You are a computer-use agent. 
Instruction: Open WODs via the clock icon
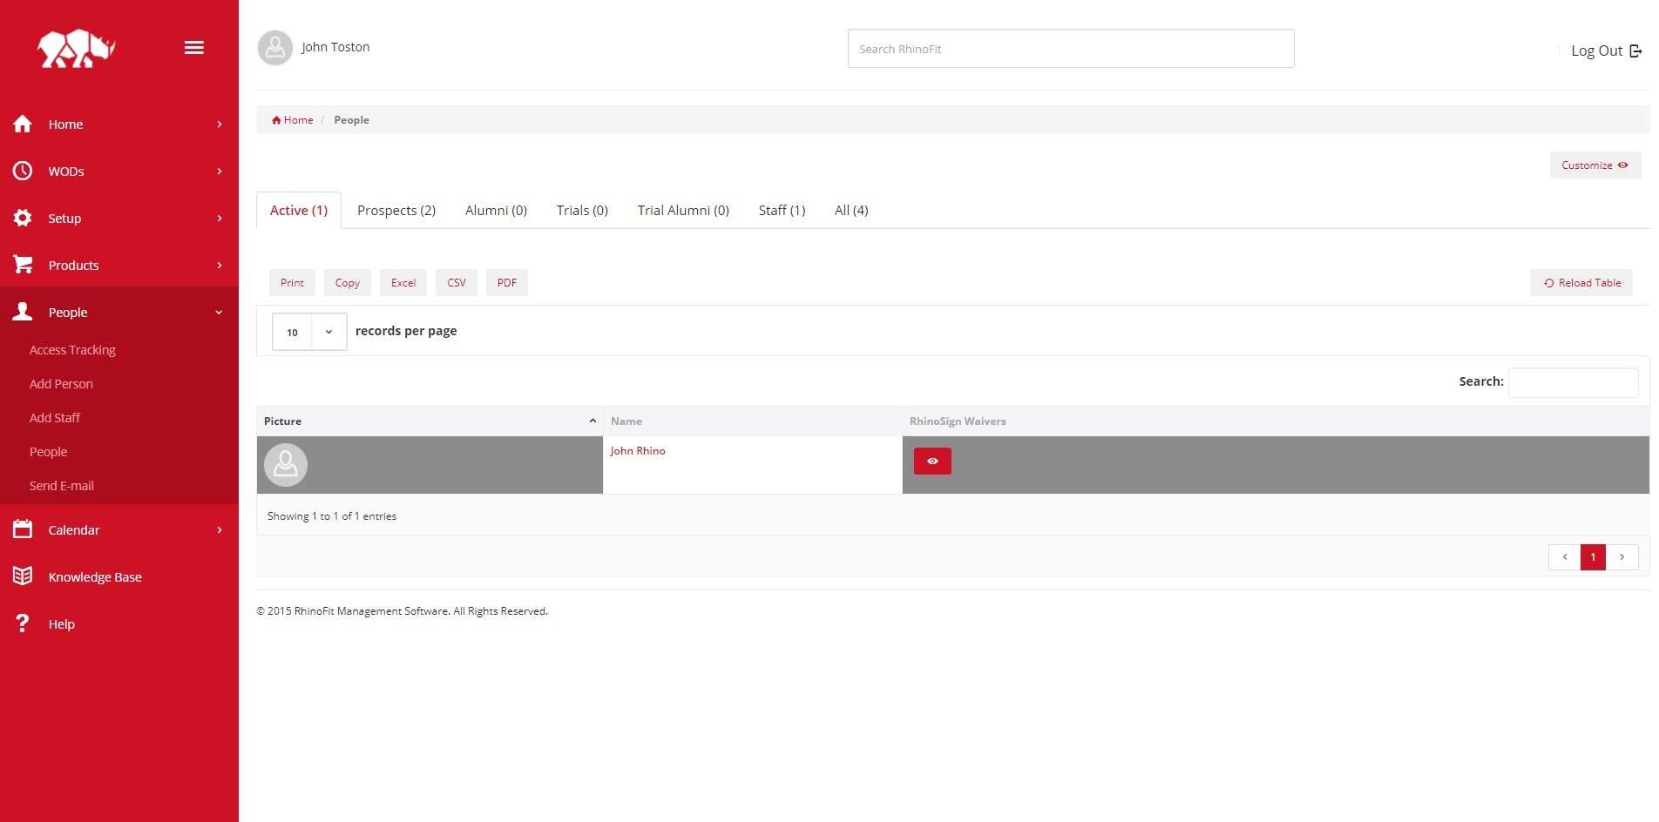point(23,172)
